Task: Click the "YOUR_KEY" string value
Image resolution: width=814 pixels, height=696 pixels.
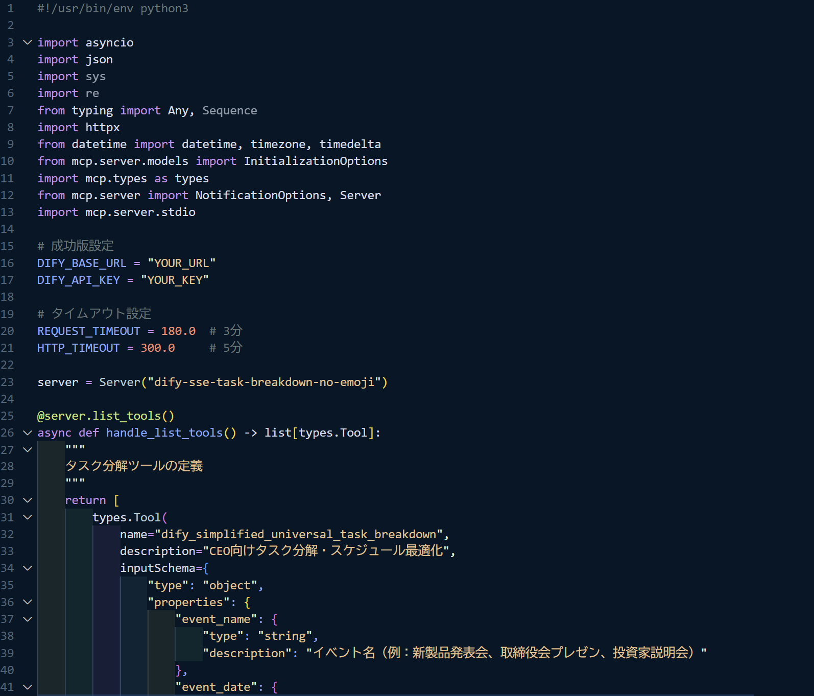Action: [175, 280]
